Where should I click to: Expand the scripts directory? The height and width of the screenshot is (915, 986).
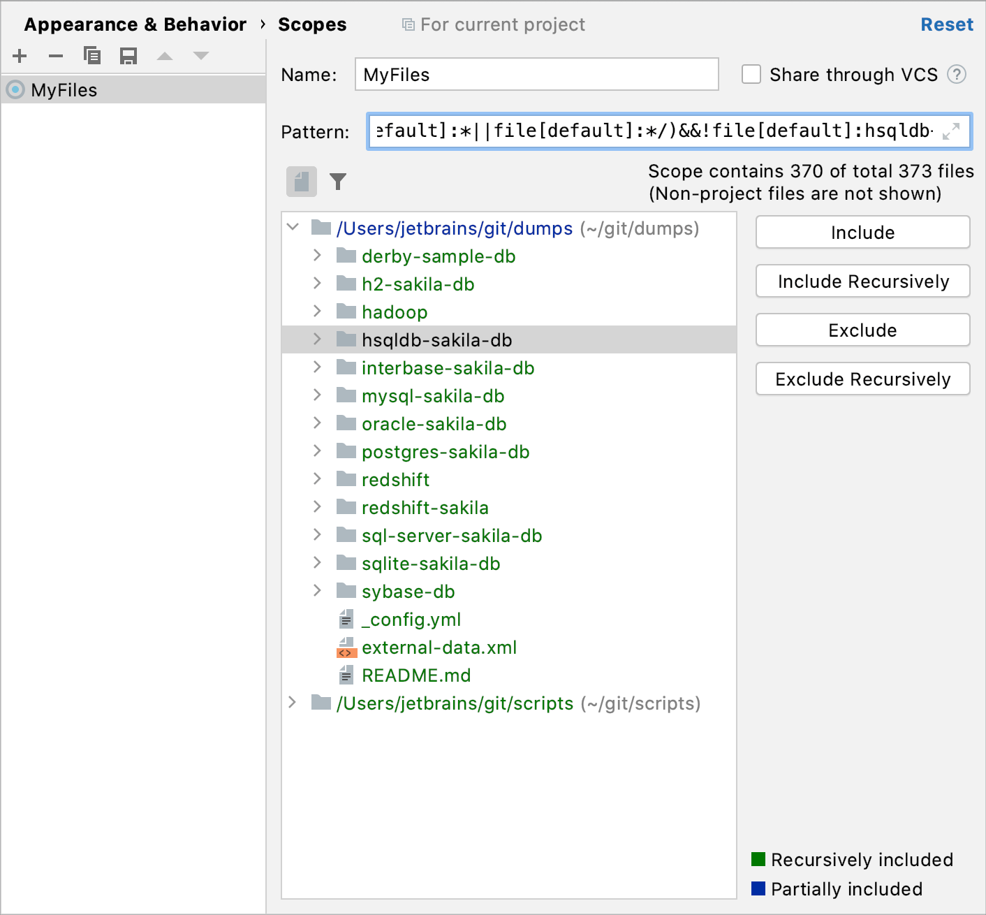[x=293, y=703]
